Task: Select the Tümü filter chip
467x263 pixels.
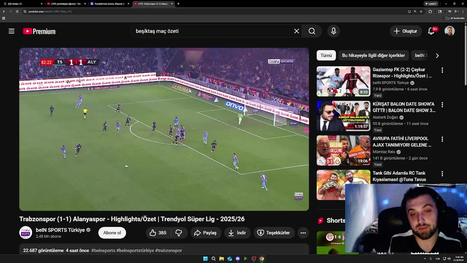Action: [x=326, y=56]
